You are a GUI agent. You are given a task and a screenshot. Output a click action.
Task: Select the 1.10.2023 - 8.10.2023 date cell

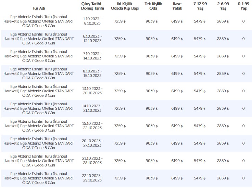pos(92,21)
